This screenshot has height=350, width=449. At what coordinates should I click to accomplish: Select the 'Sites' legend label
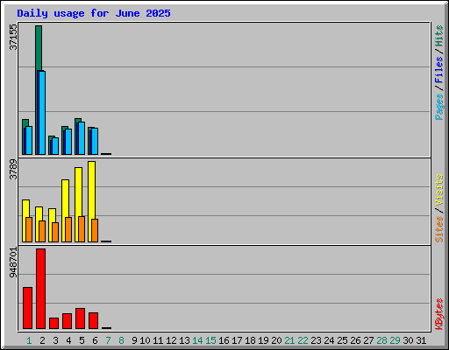[439, 229]
